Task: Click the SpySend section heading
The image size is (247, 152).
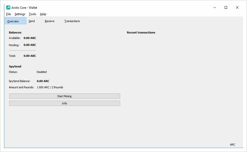Action: pyautogui.click(x=15, y=66)
